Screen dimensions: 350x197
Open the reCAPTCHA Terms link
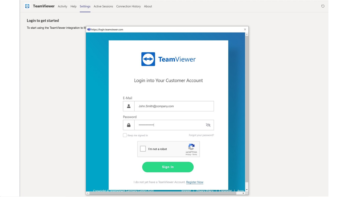tap(195, 155)
